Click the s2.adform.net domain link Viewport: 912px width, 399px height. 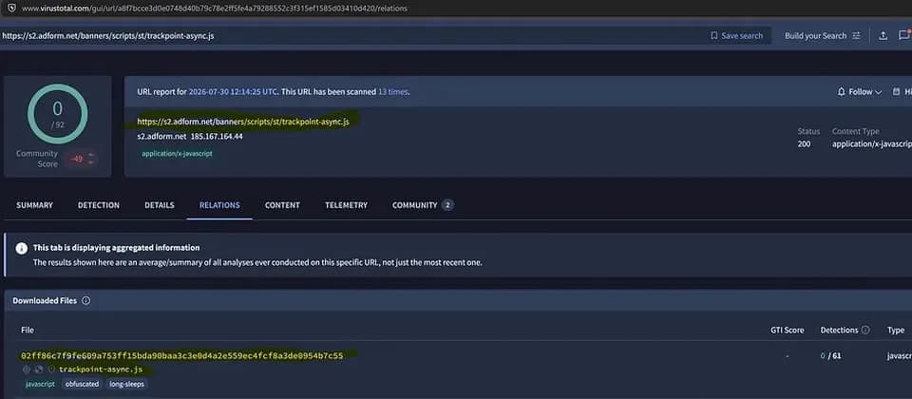pyautogui.click(x=161, y=137)
